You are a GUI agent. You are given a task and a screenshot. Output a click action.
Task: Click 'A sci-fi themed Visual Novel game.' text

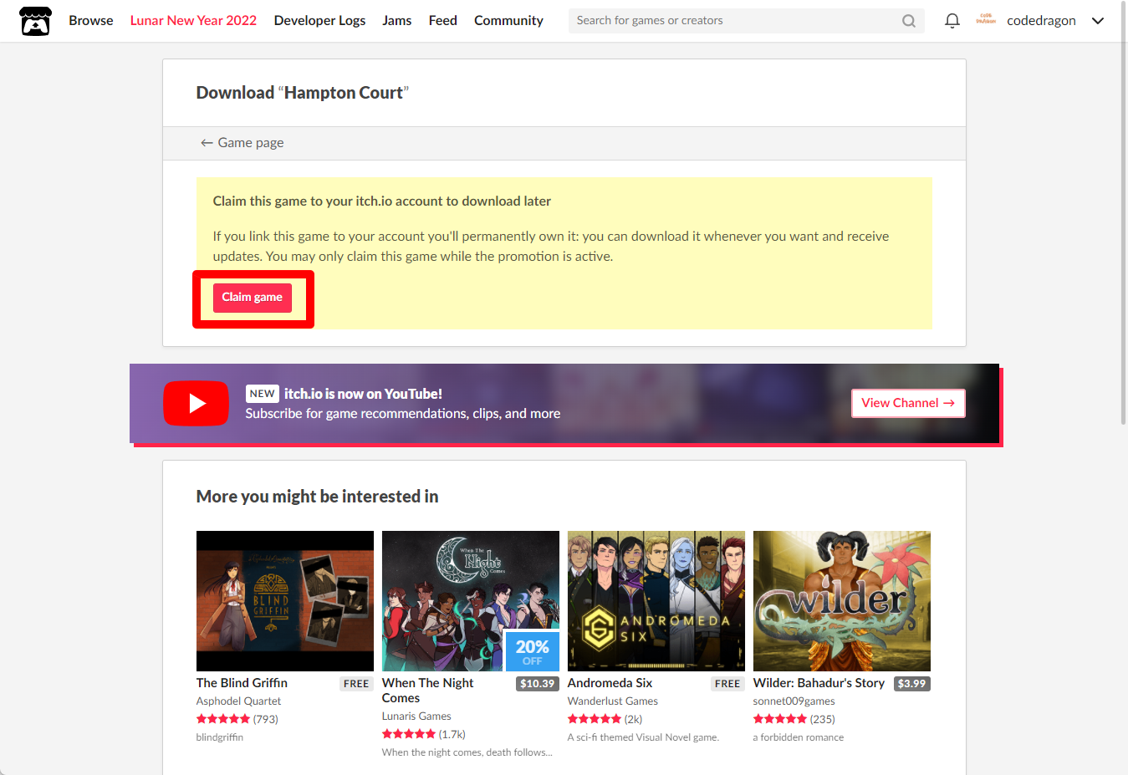click(x=643, y=737)
